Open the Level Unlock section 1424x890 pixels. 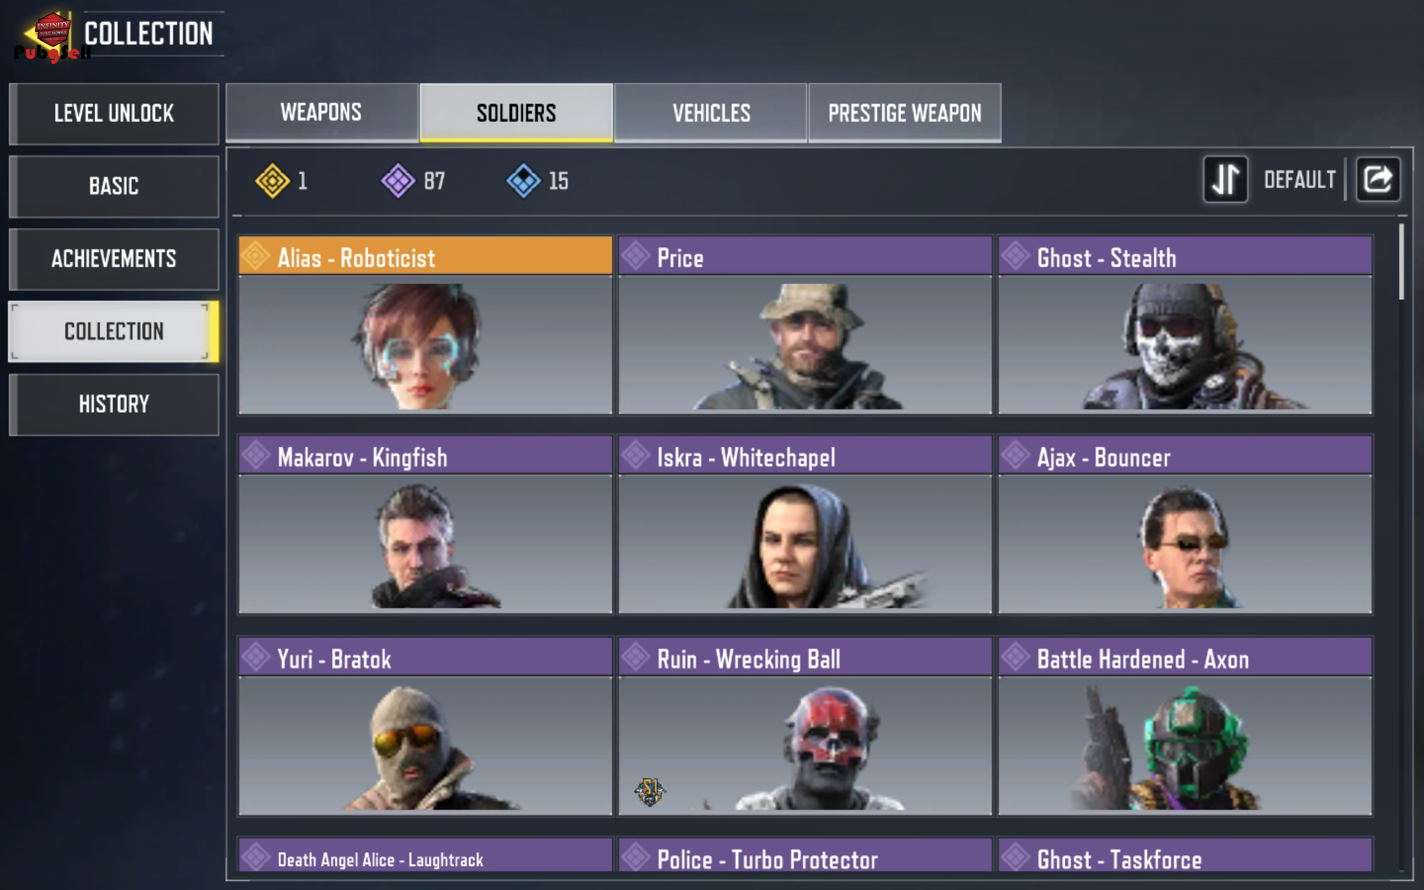[114, 113]
